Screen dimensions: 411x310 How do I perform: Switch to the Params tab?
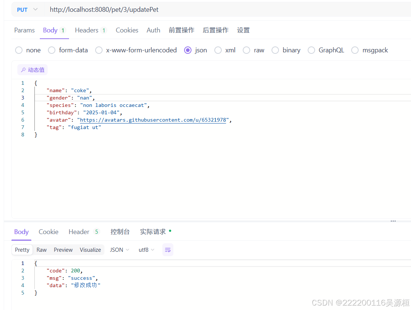tap(24, 30)
